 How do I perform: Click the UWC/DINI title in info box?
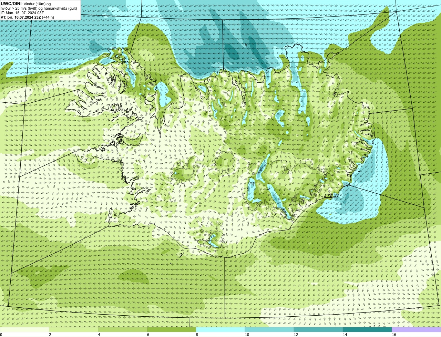point(11,3)
